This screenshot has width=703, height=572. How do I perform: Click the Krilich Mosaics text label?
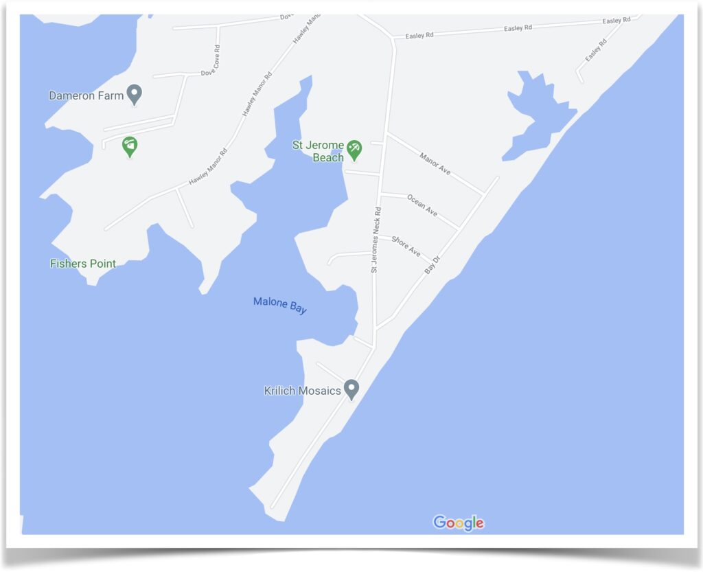tap(302, 391)
